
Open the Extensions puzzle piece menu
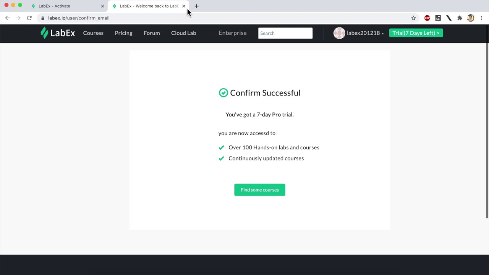click(x=460, y=18)
